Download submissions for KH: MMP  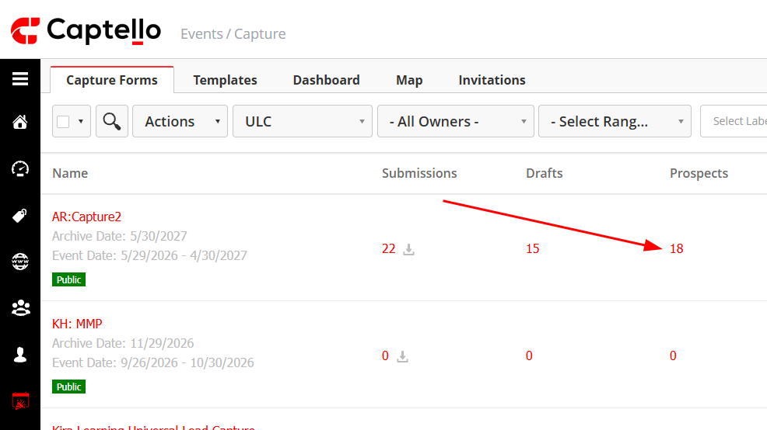click(402, 356)
